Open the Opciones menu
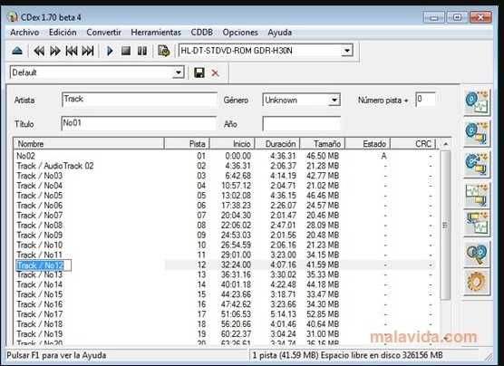The image size is (504, 366). click(x=240, y=33)
